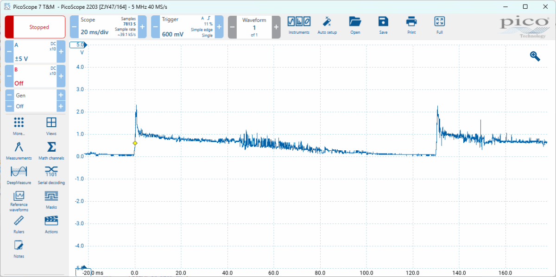Start capture with the Stopped button
This screenshot has width=556, height=277.
[35, 27]
